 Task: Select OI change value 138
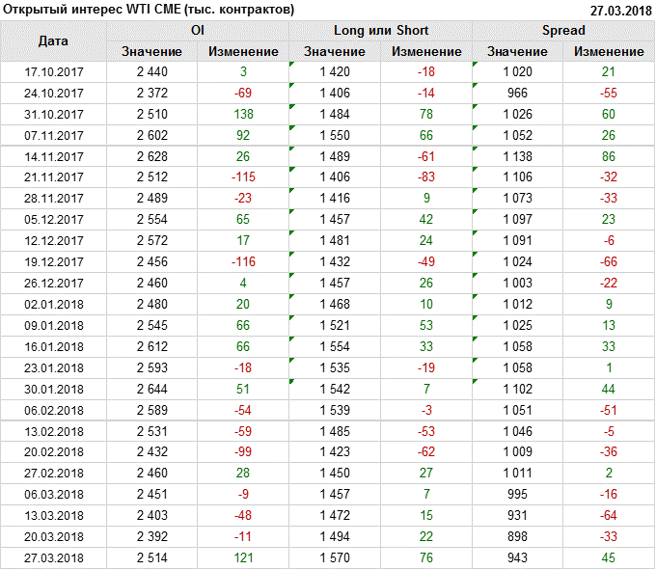243,115
